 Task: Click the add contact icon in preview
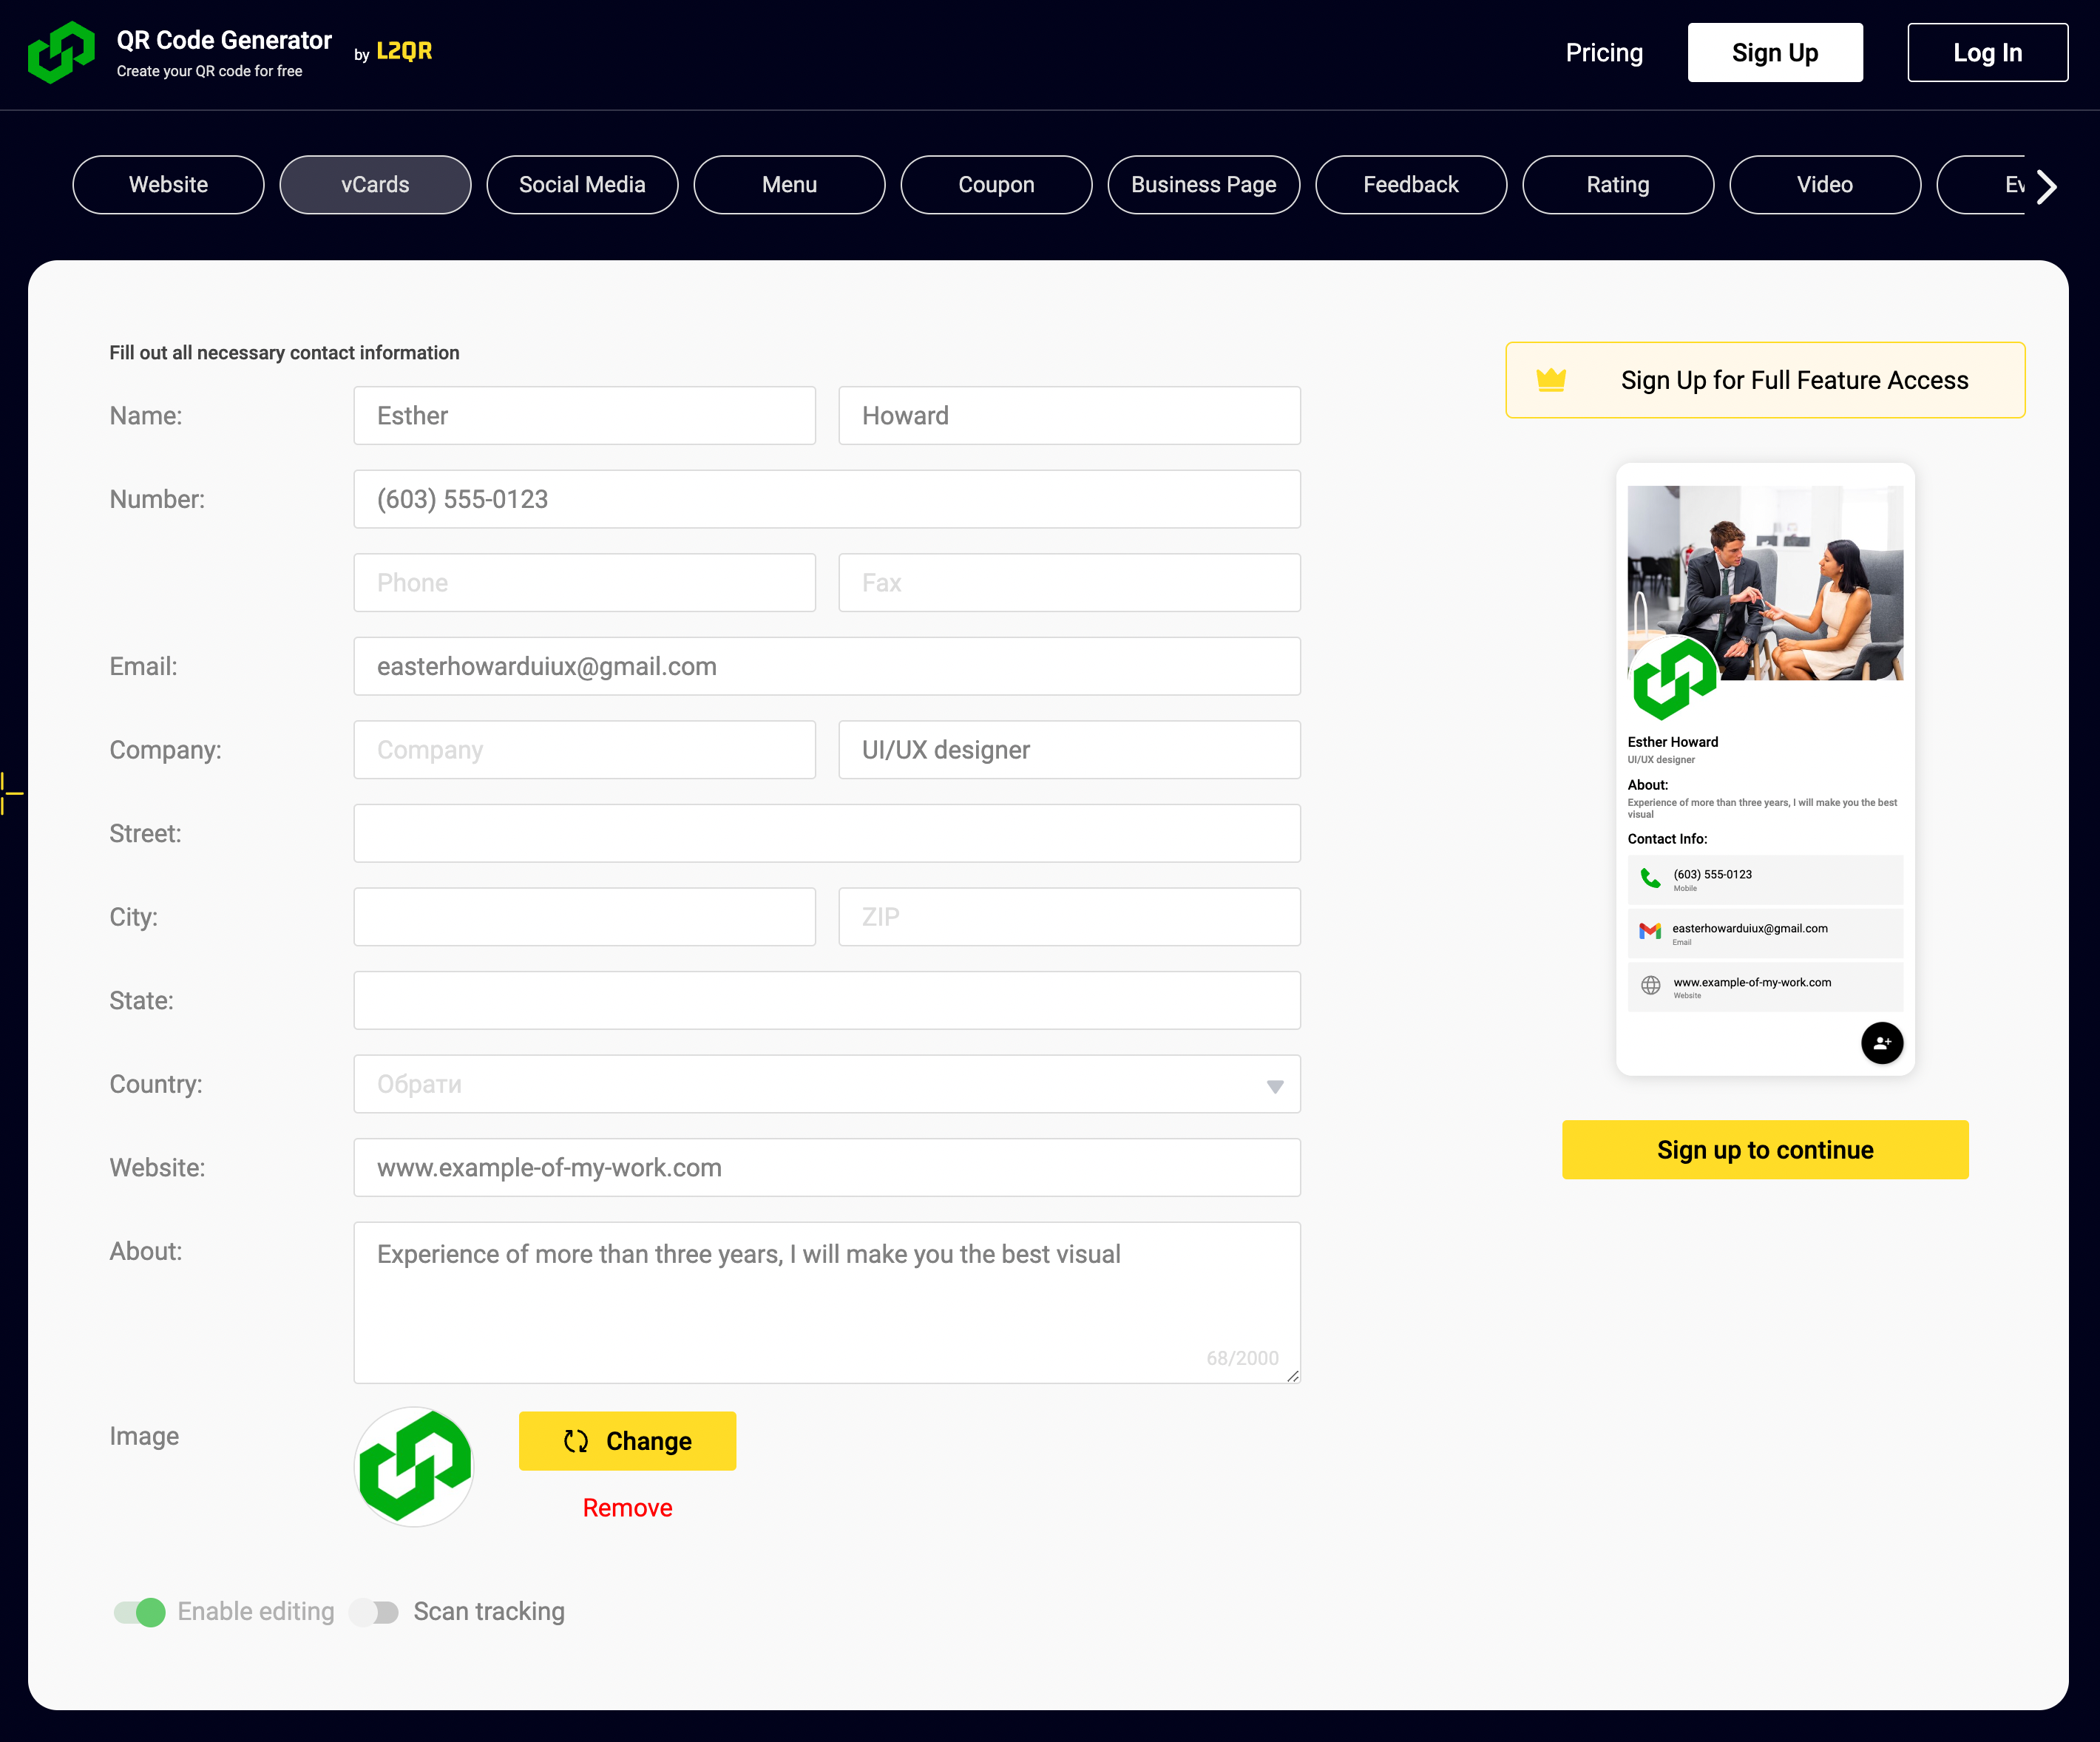(x=1881, y=1043)
